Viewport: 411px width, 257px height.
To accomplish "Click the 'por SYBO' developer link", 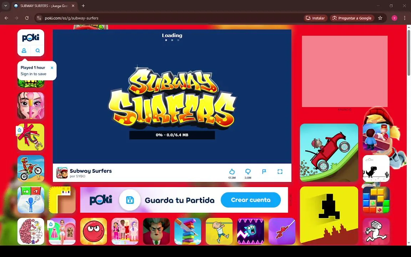I will tap(77, 176).
